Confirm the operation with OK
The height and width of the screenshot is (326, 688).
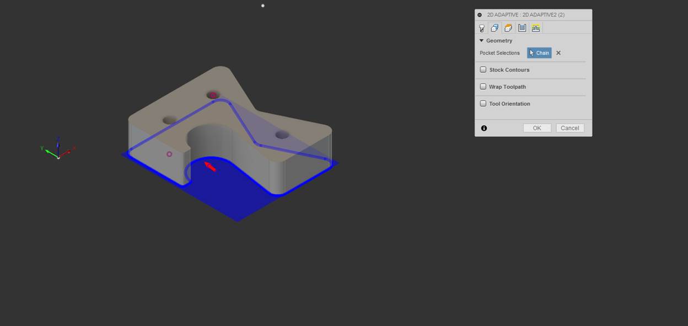537,128
